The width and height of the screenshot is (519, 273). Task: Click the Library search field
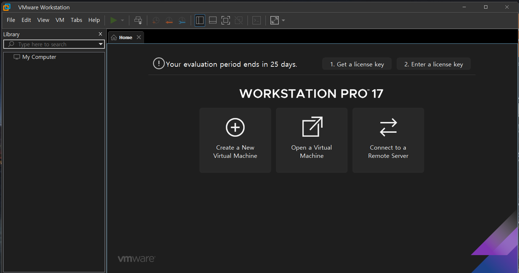pos(54,44)
